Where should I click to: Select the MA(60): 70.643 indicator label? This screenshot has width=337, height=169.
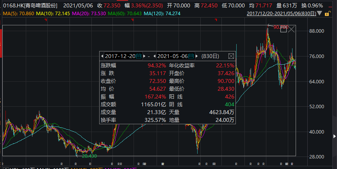[125, 14]
